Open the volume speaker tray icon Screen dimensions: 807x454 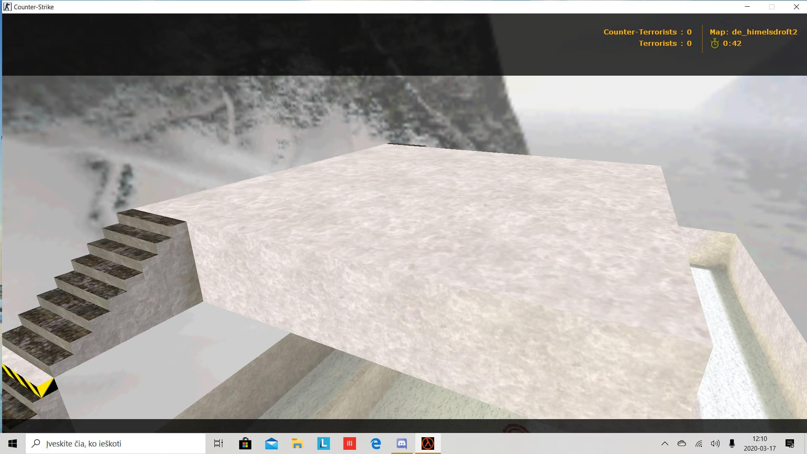(715, 443)
